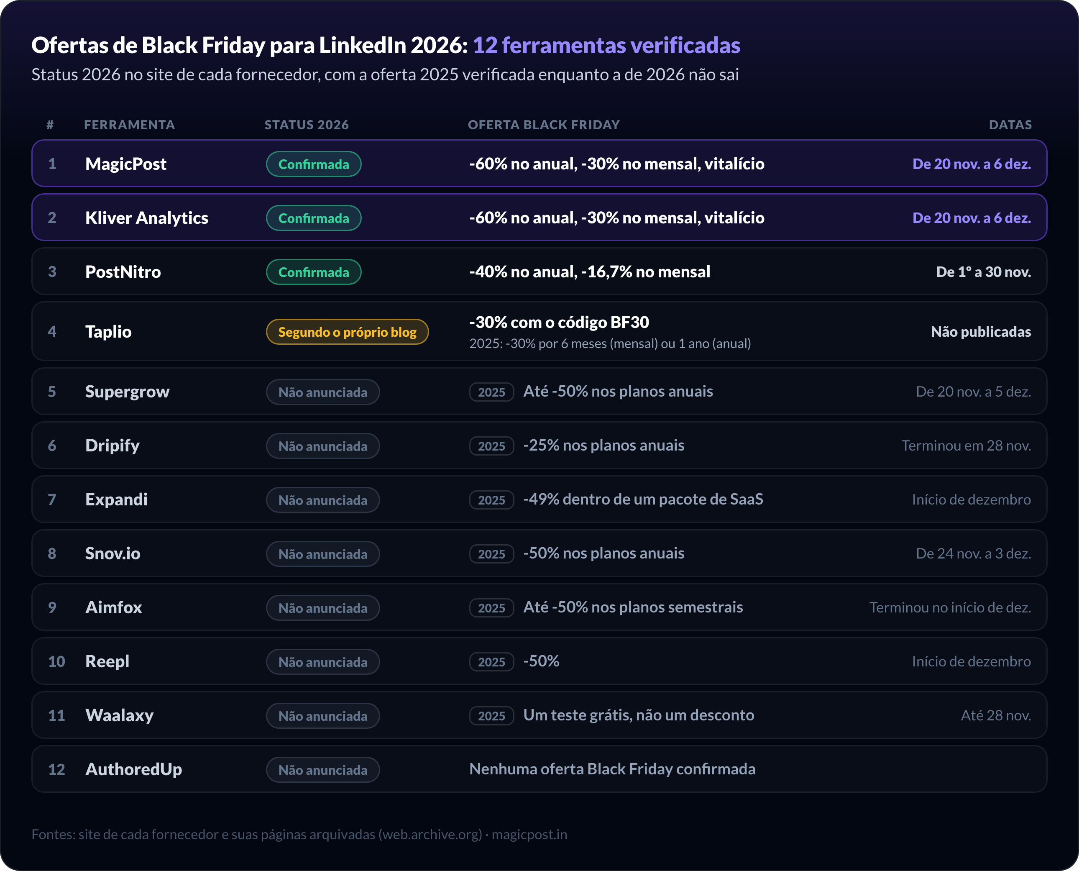This screenshot has height=871, width=1079.
Task: Click the Kliver Analytics tool name
Action: click(x=146, y=218)
